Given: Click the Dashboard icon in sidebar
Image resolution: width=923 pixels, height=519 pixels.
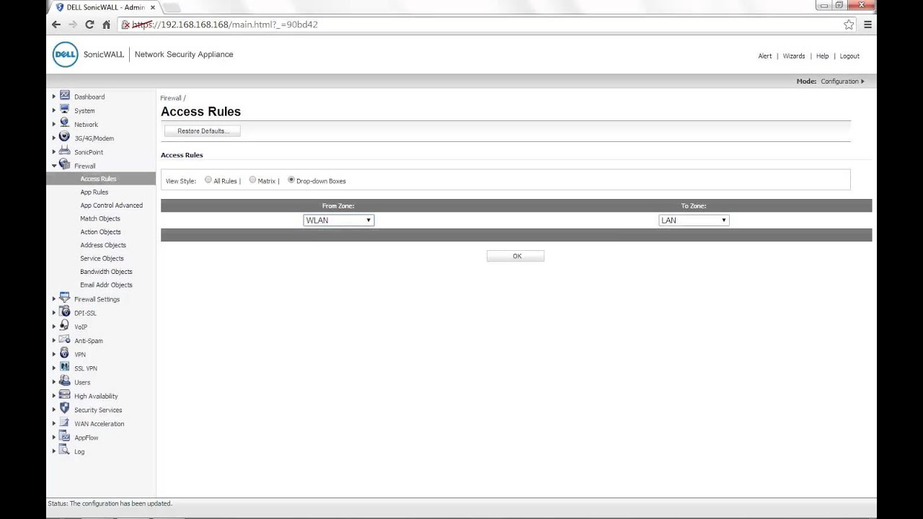Looking at the screenshot, I should [x=65, y=96].
